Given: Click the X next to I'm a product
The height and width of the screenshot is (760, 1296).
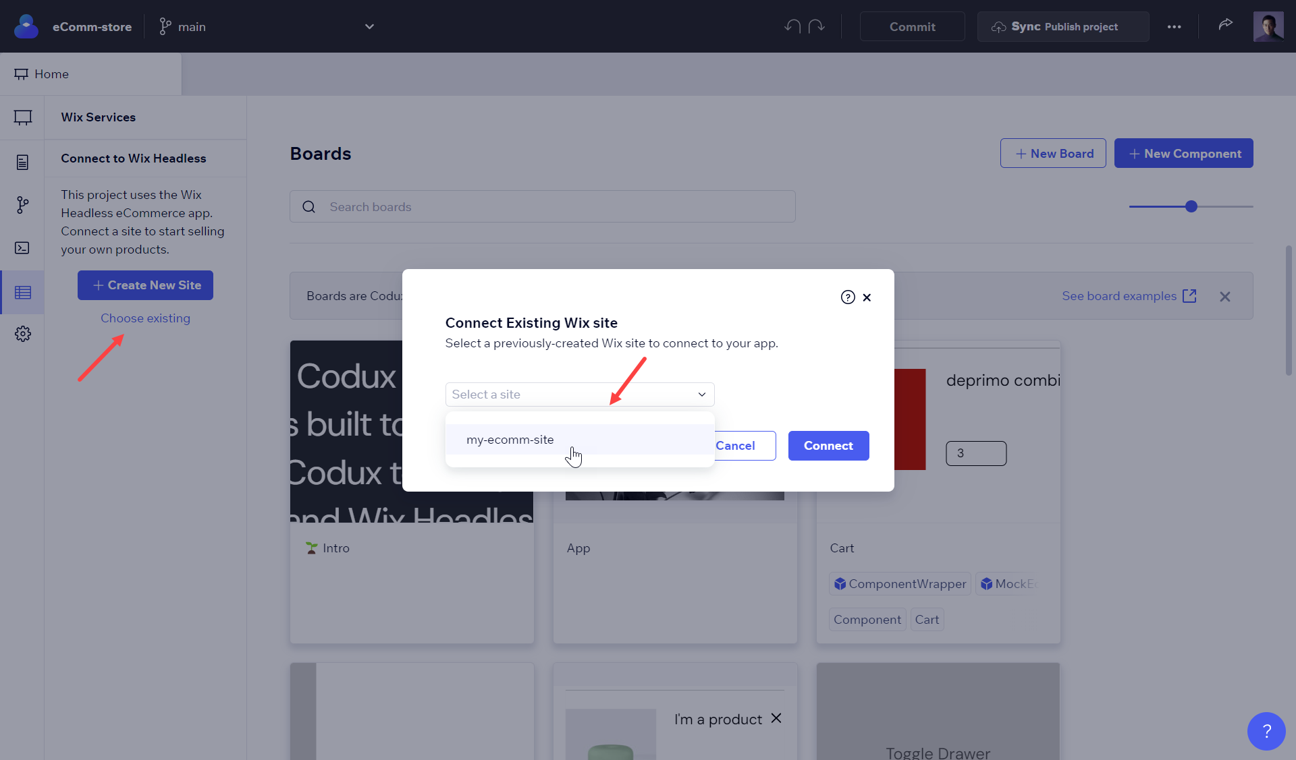Looking at the screenshot, I should [776, 718].
